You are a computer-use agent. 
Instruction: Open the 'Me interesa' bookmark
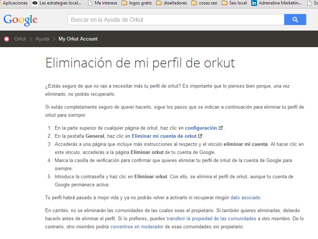[x=102, y=3]
